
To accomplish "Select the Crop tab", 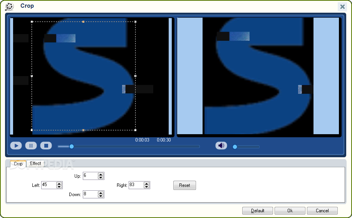I will pos(18,163).
